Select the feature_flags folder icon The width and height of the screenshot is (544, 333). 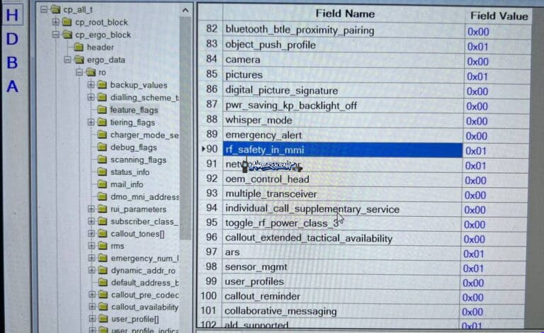pyautogui.click(x=102, y=110)
